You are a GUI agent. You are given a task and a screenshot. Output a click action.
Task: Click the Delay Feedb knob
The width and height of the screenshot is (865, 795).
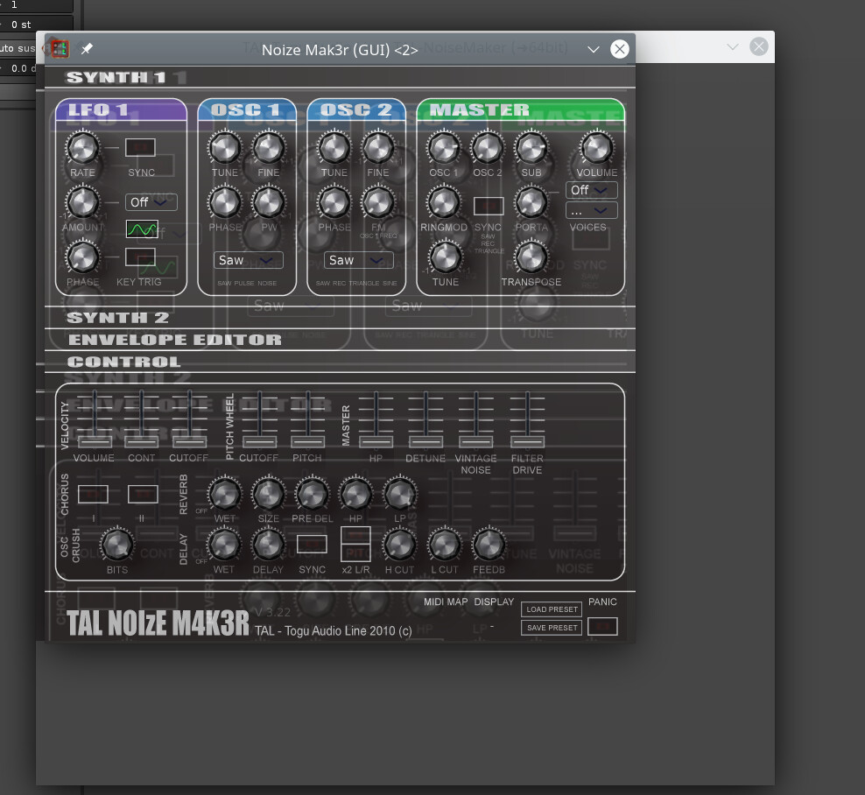click(x=489, y=545)
